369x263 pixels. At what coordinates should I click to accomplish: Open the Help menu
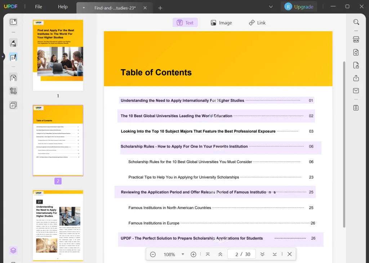[63, 7]
